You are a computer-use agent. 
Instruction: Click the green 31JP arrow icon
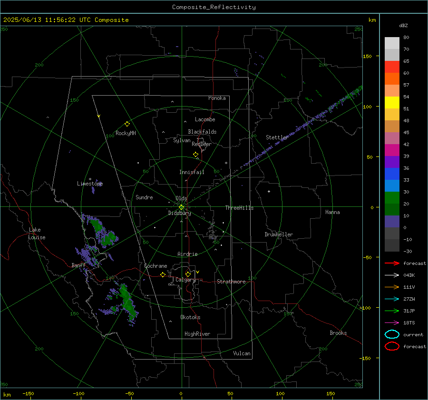pos(392,311)
